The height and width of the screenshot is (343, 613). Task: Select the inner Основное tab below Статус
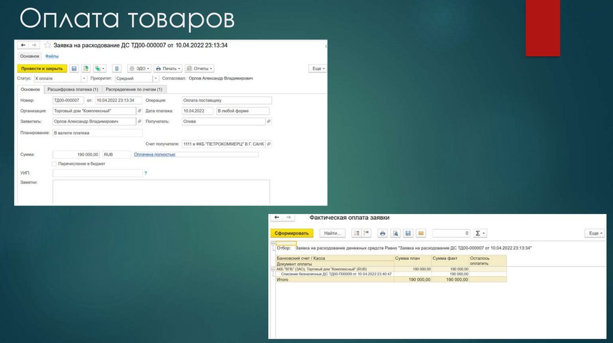(30, 90)
